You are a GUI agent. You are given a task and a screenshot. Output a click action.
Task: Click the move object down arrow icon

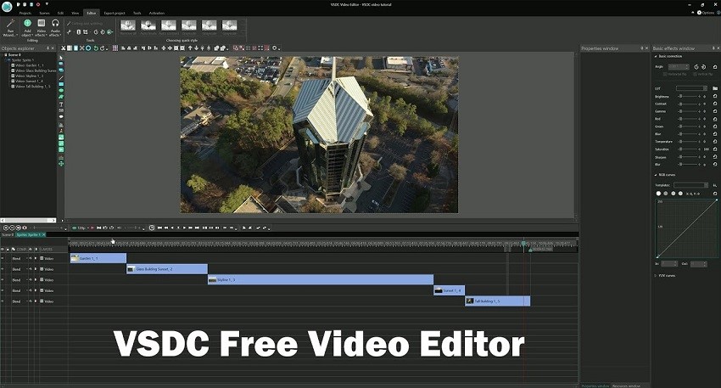pos(196,48)
